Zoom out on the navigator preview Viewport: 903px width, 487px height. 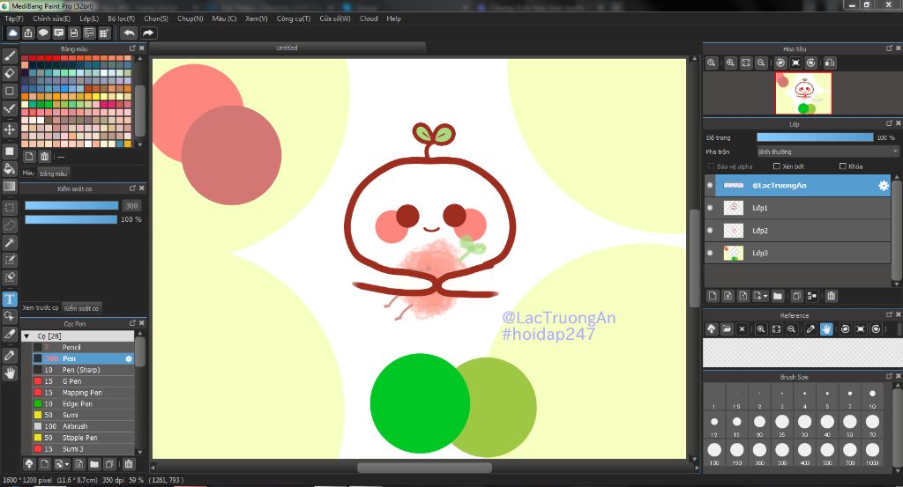[x=761, y=63]
